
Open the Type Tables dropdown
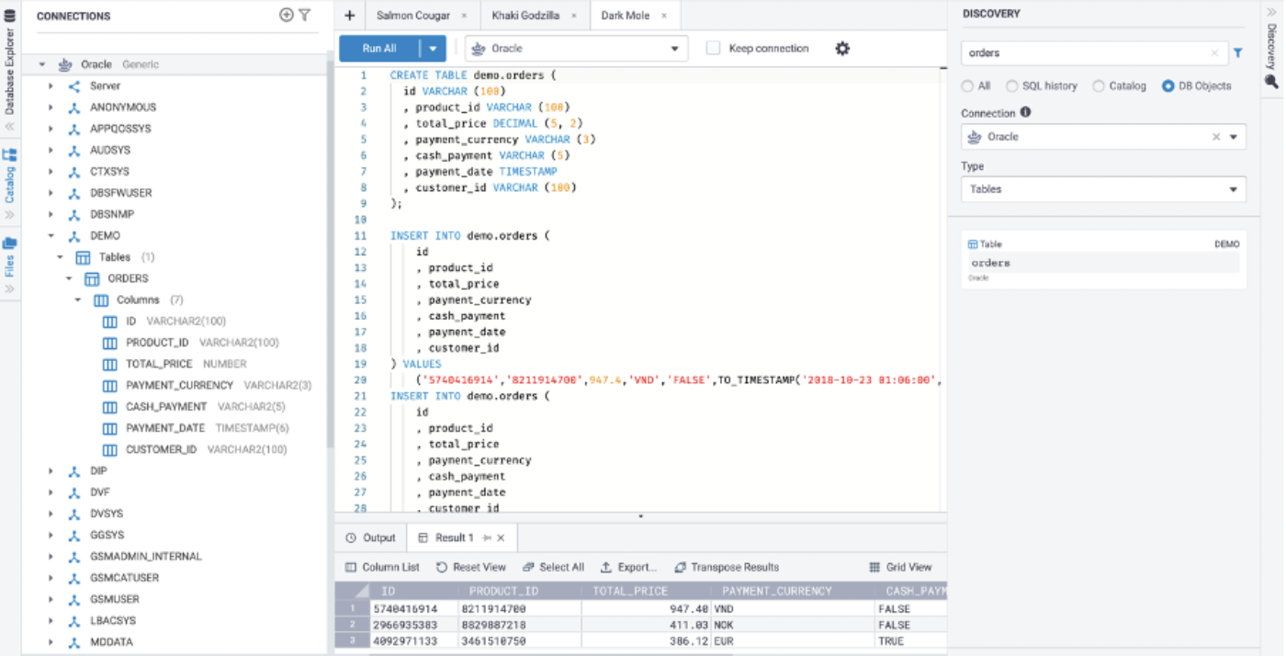pos(1104,189)
